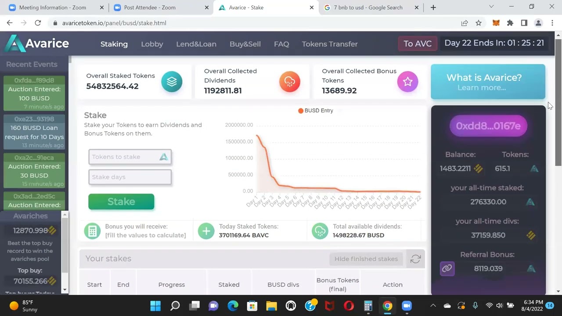
Task: Open the MetaMask fox extension
Action: click(x=496, y=23)
